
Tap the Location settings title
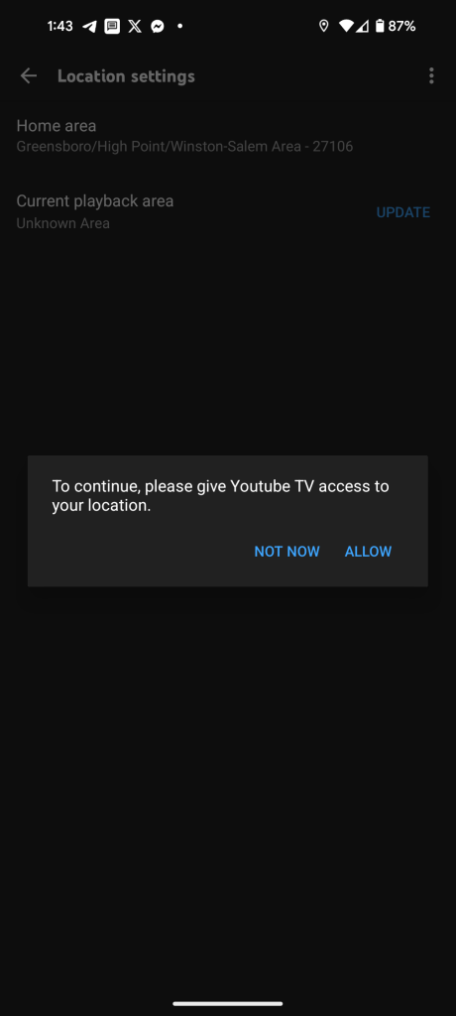[126, 75]
